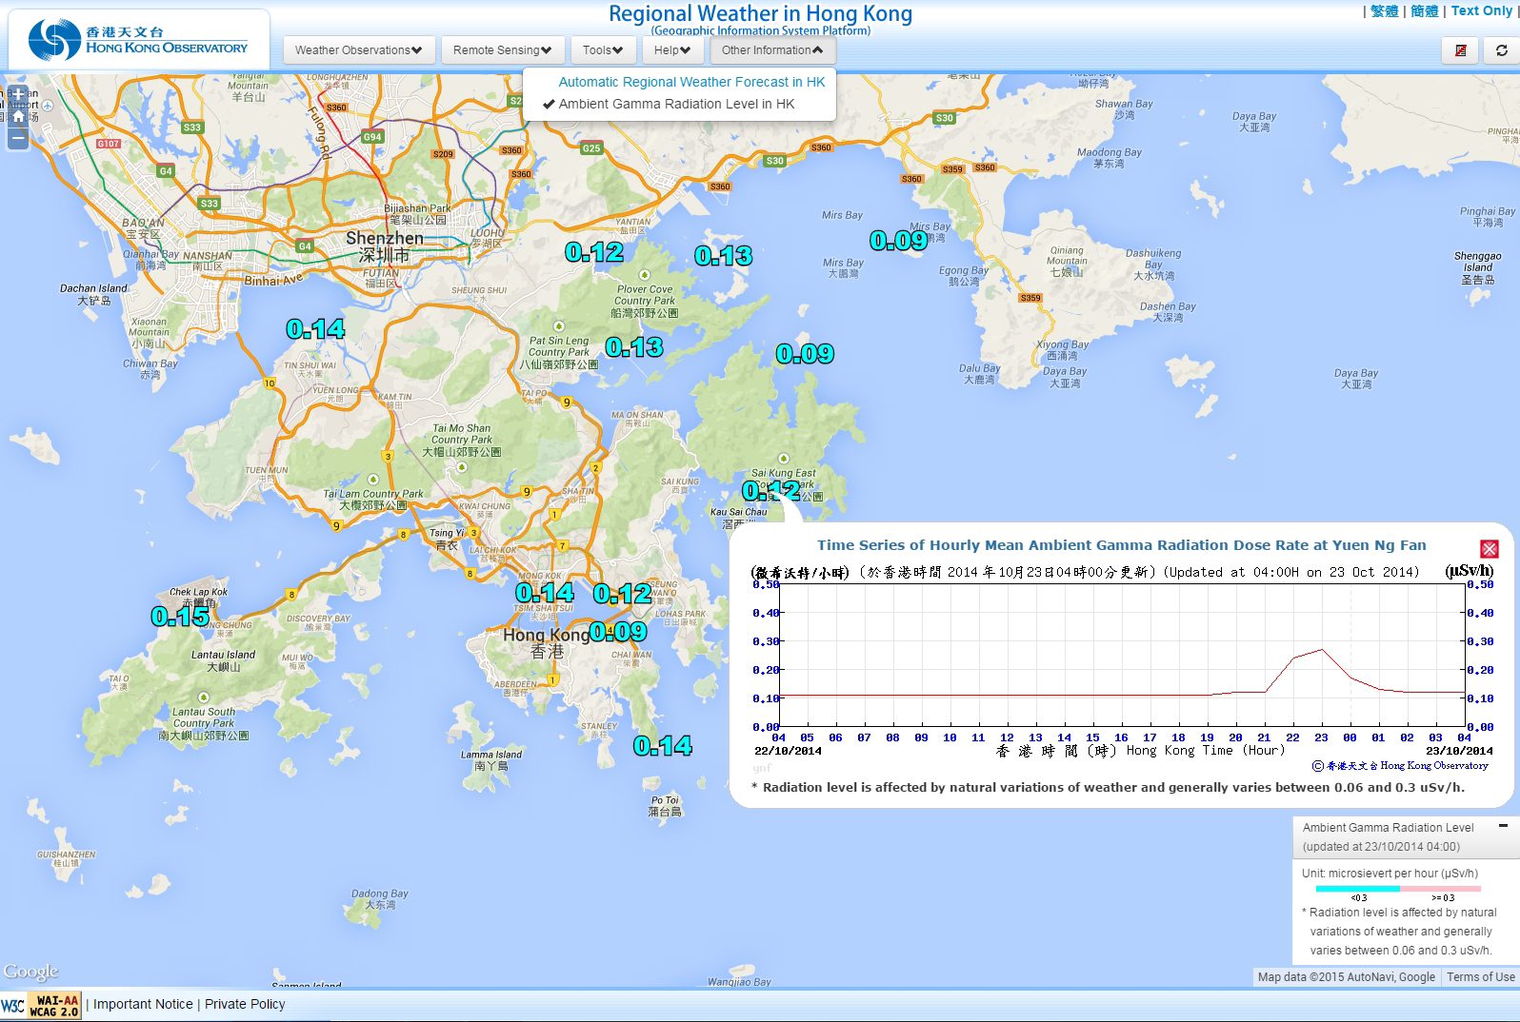Zoom in the map with plus button
The image size is (1520, 1022).
[18, 95]
